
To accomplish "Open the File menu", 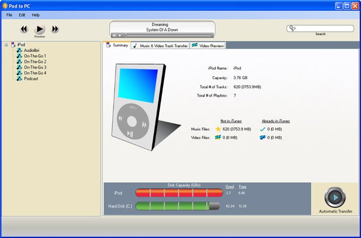I will tap(10, 15).
